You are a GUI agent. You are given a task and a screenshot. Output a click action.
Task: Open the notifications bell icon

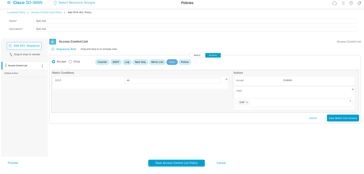pyautogui.click(x=359, y=3)
